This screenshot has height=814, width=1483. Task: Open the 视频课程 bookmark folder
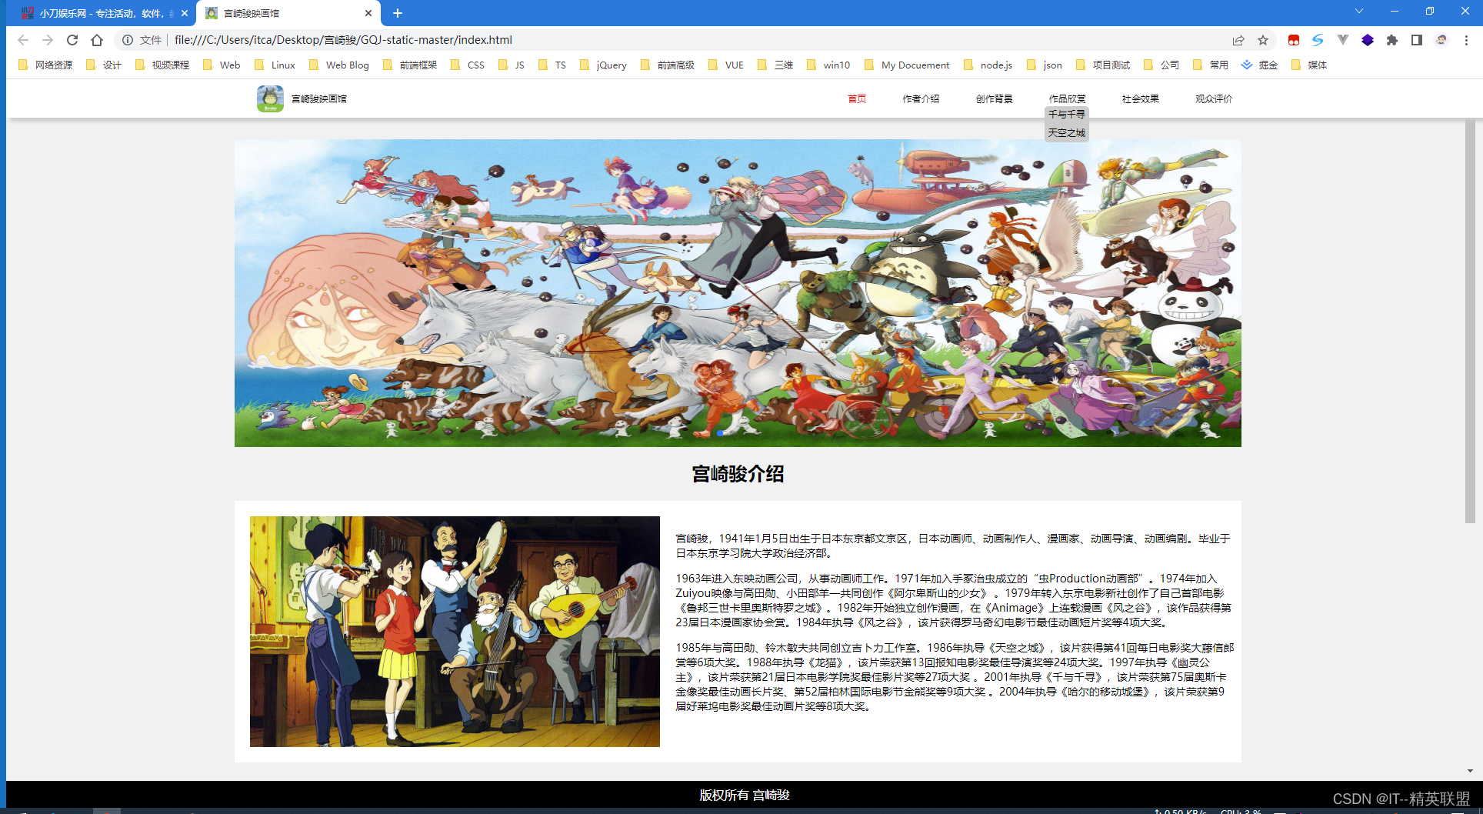coord(162,65)
